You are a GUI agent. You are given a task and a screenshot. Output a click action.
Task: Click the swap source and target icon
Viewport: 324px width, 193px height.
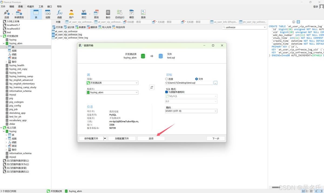(x=152, y=87)
